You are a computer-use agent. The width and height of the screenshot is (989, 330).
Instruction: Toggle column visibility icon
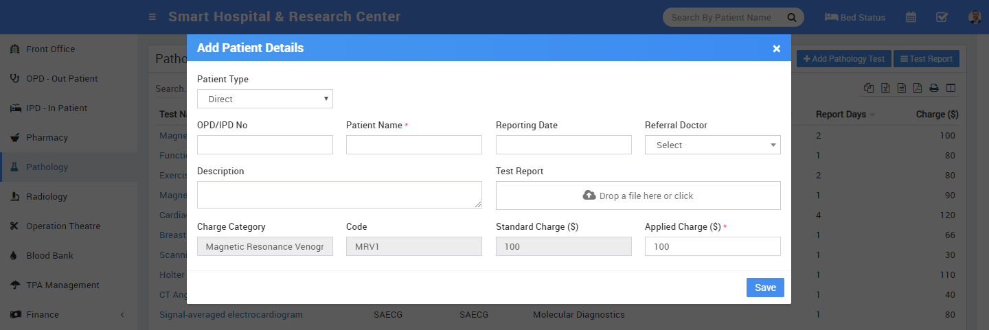pyautogui.click(x=951, y=88)
